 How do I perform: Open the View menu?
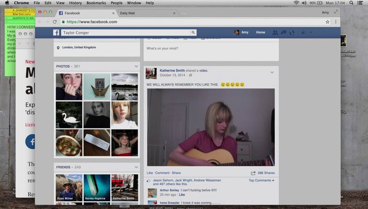[60, 3]
